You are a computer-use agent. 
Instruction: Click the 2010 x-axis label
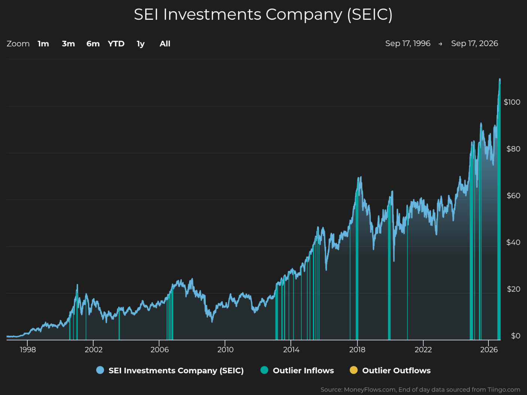225,350
